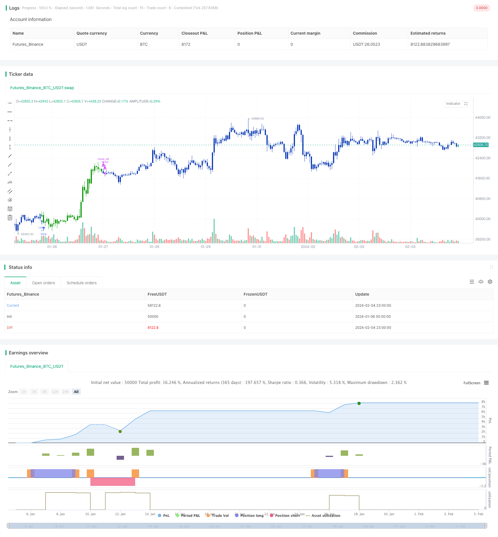Hide the Position short legend series

[x=285, y=515]
